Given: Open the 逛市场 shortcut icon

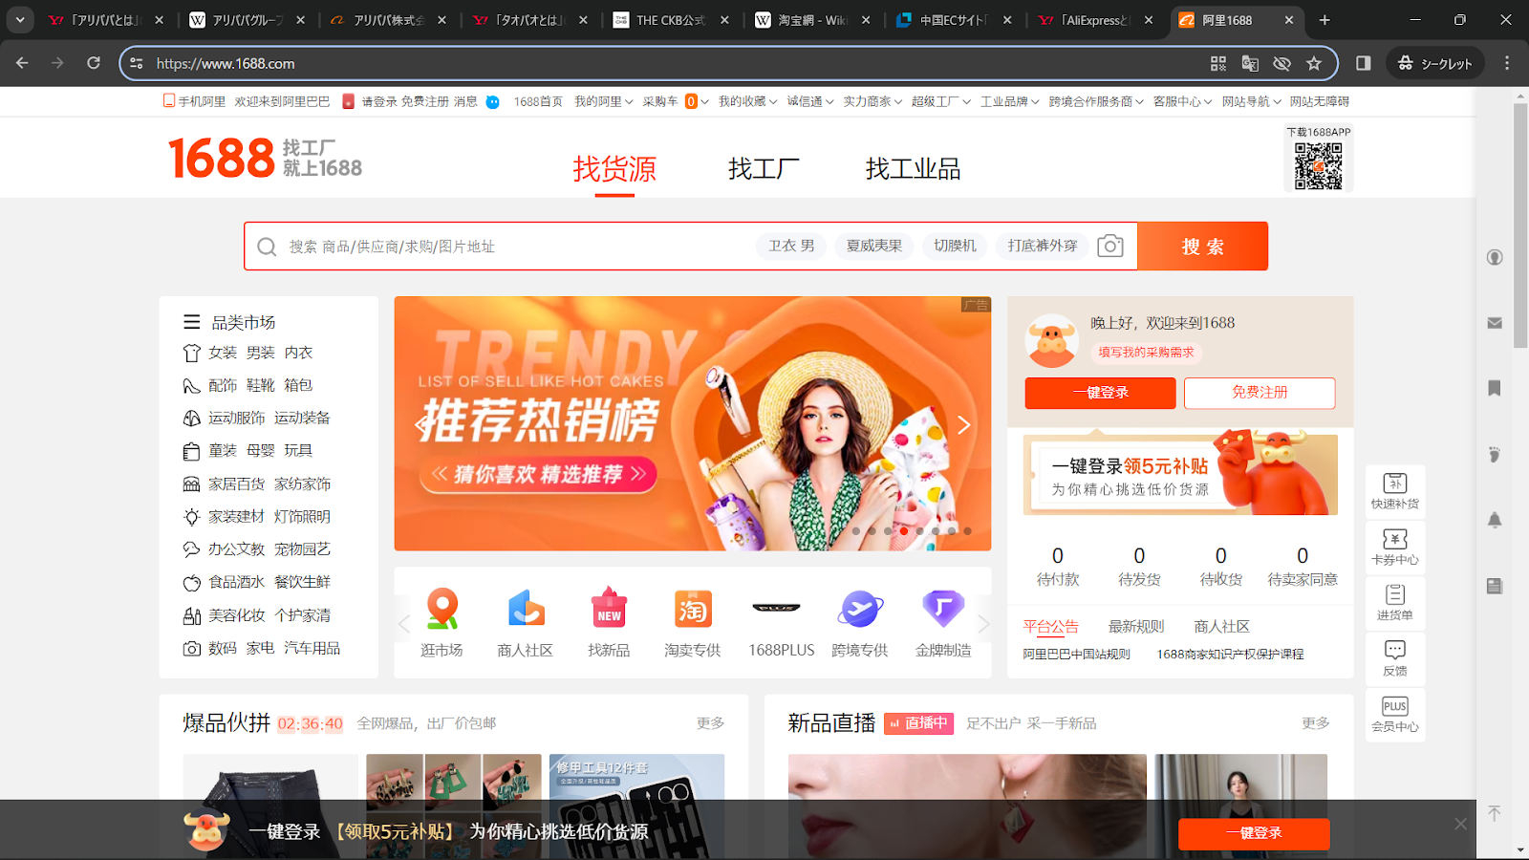Looking at the screenshot, I should [x=441, y=609].
